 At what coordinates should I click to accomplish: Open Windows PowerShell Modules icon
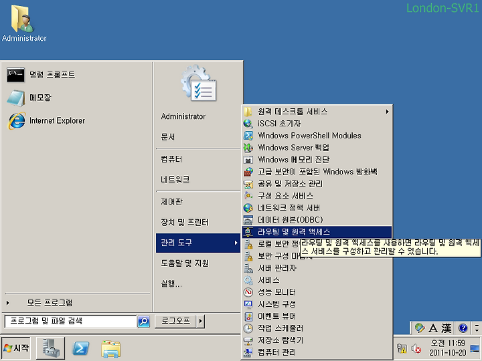point(248,135)
